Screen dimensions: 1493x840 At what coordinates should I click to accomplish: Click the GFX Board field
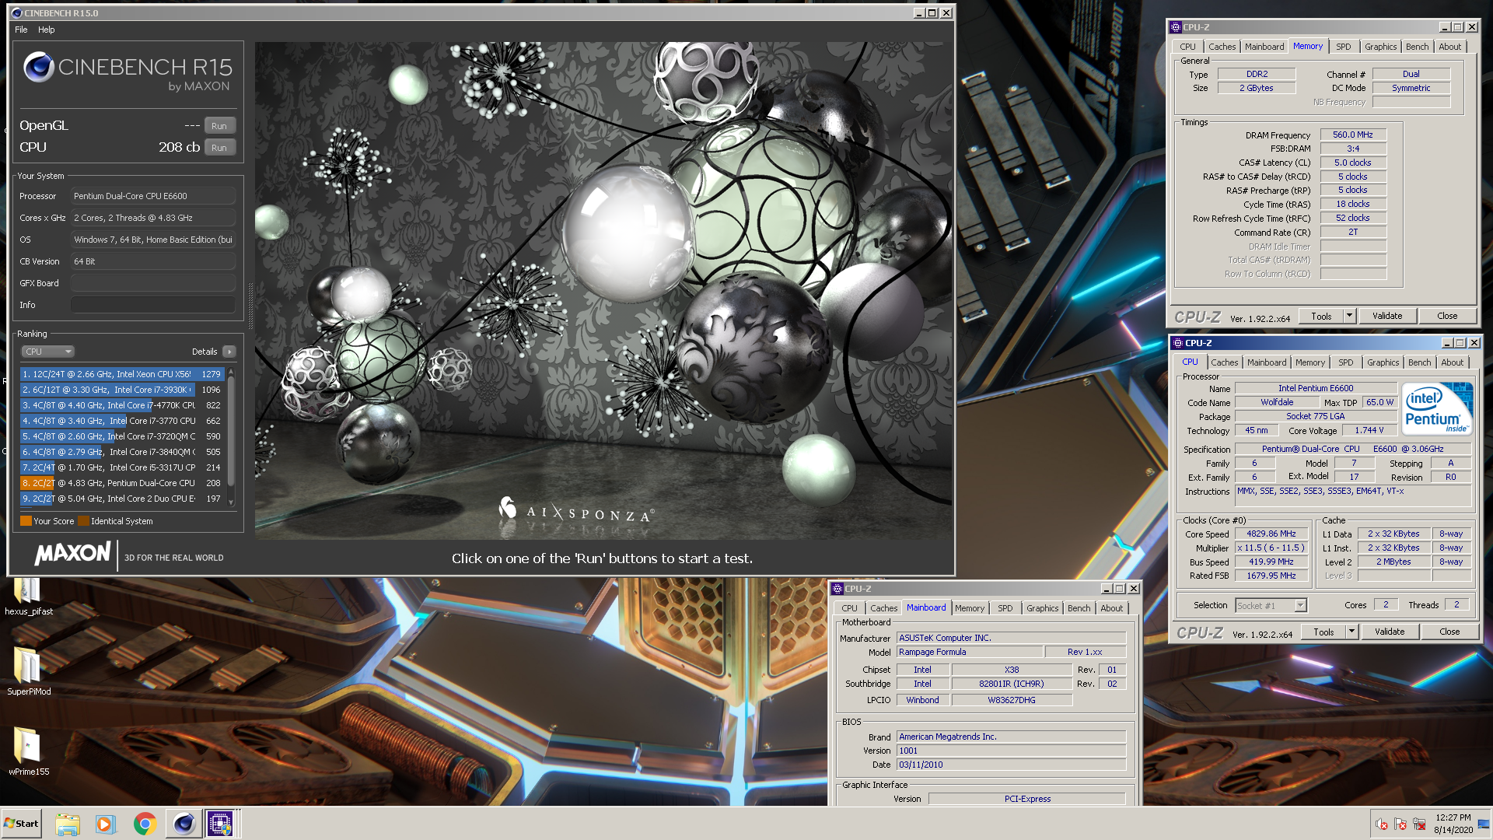coord(153,283)
